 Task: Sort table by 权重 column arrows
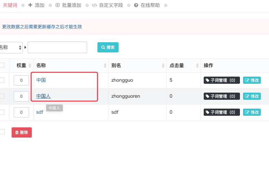tap(30, 65)
